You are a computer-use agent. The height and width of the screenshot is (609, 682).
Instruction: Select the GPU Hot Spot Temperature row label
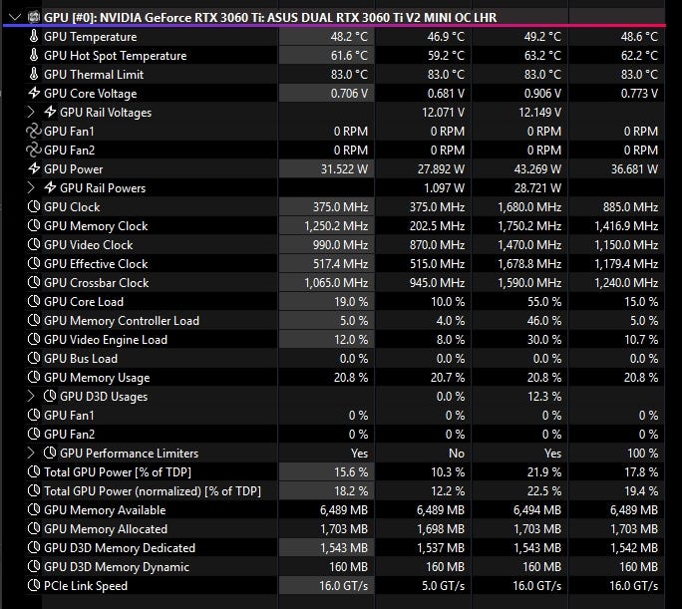115,55
